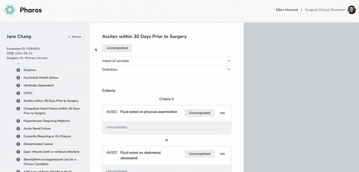Viewport: 359px width, 172px height.
Task: Click the question icon beside Acute Renal Failure
Action: 18,129
